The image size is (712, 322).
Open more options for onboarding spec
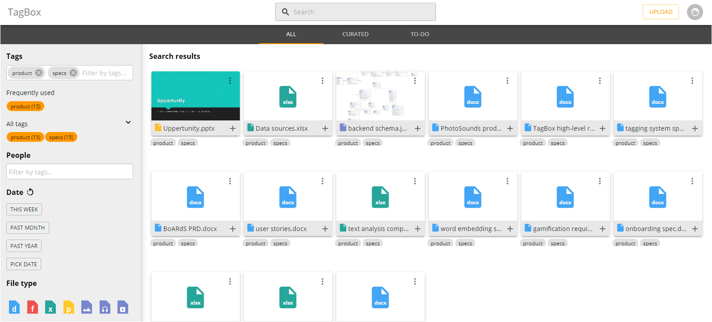pyautogui.click(x=692, y=181)
